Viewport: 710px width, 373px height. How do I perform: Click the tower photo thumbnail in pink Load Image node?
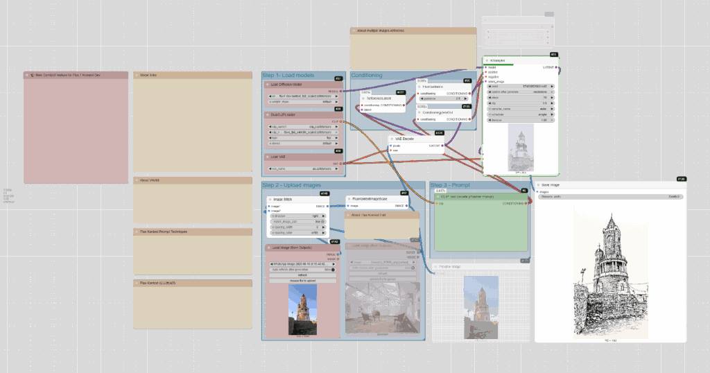click(302, 310)
